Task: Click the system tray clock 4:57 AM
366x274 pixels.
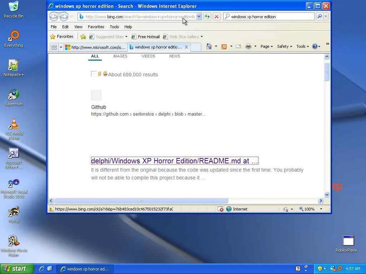Action: coord(353,269)
